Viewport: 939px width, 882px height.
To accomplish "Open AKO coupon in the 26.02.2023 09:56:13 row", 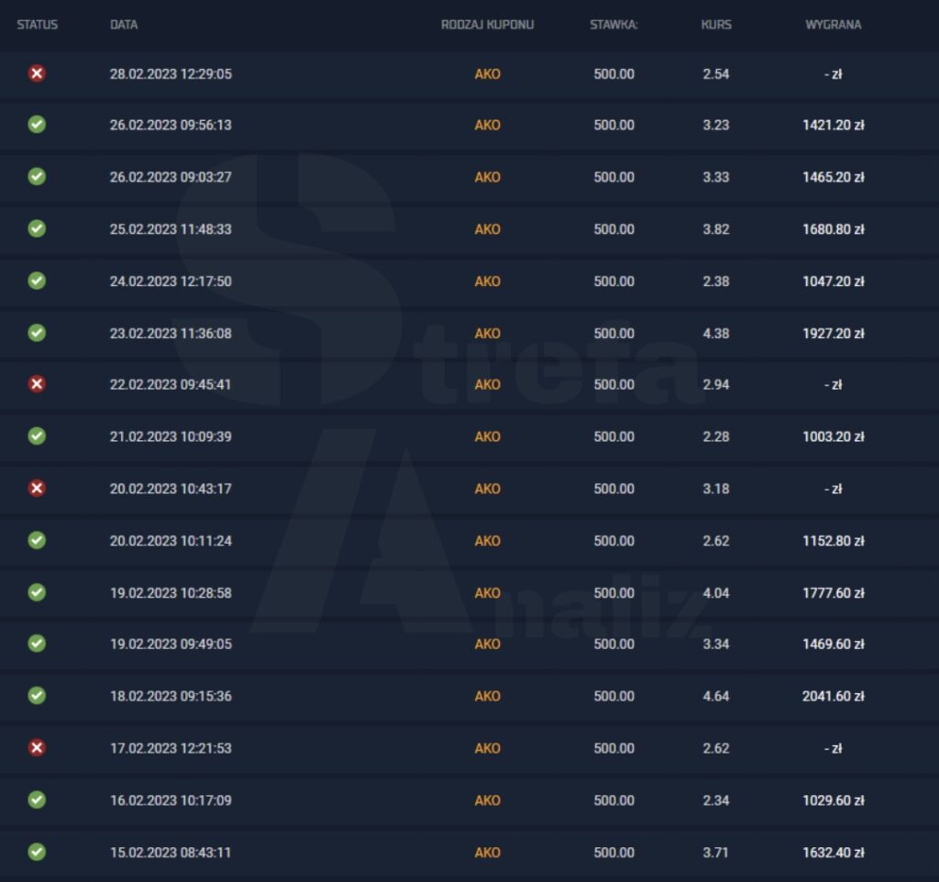I will point(488,125).
